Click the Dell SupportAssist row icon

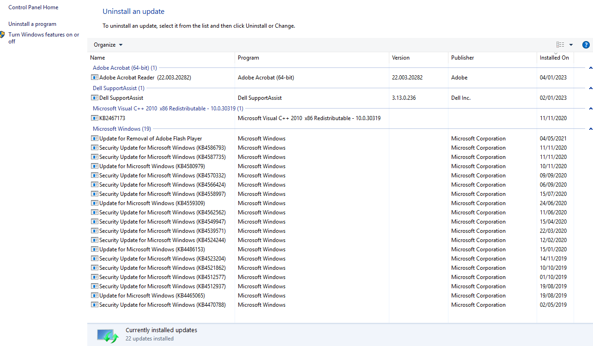pos(95,98)
